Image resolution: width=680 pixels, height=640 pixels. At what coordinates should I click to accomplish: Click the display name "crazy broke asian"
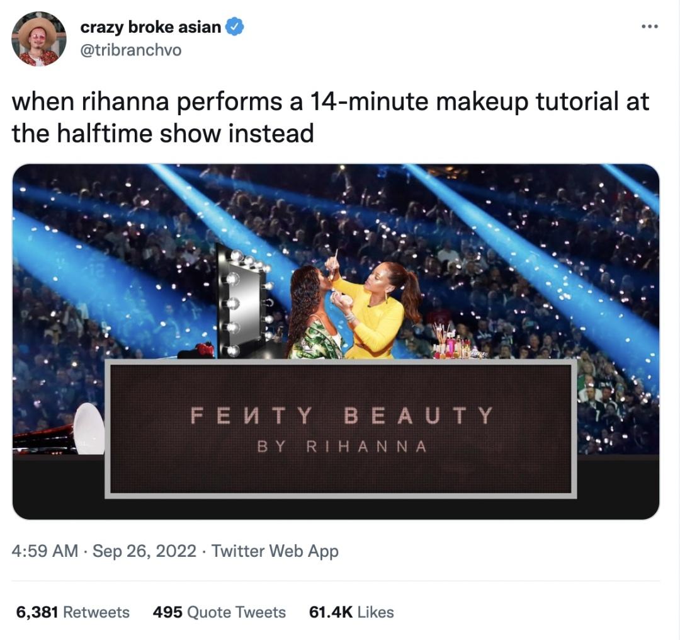click(x=150, y=27)
